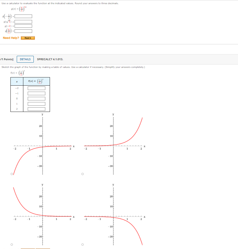
Task: Click the table input for x = -2
Action: point(36,88)
